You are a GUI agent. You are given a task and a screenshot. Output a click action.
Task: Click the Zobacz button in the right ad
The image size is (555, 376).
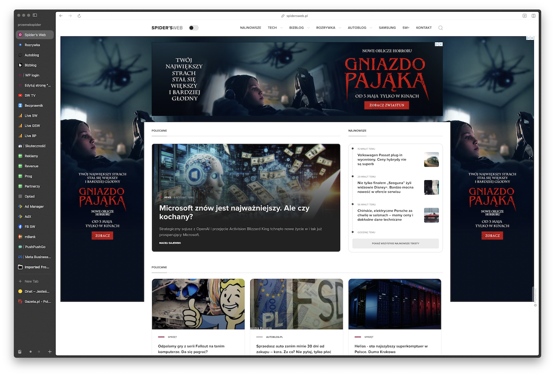[x=492, y=235]
